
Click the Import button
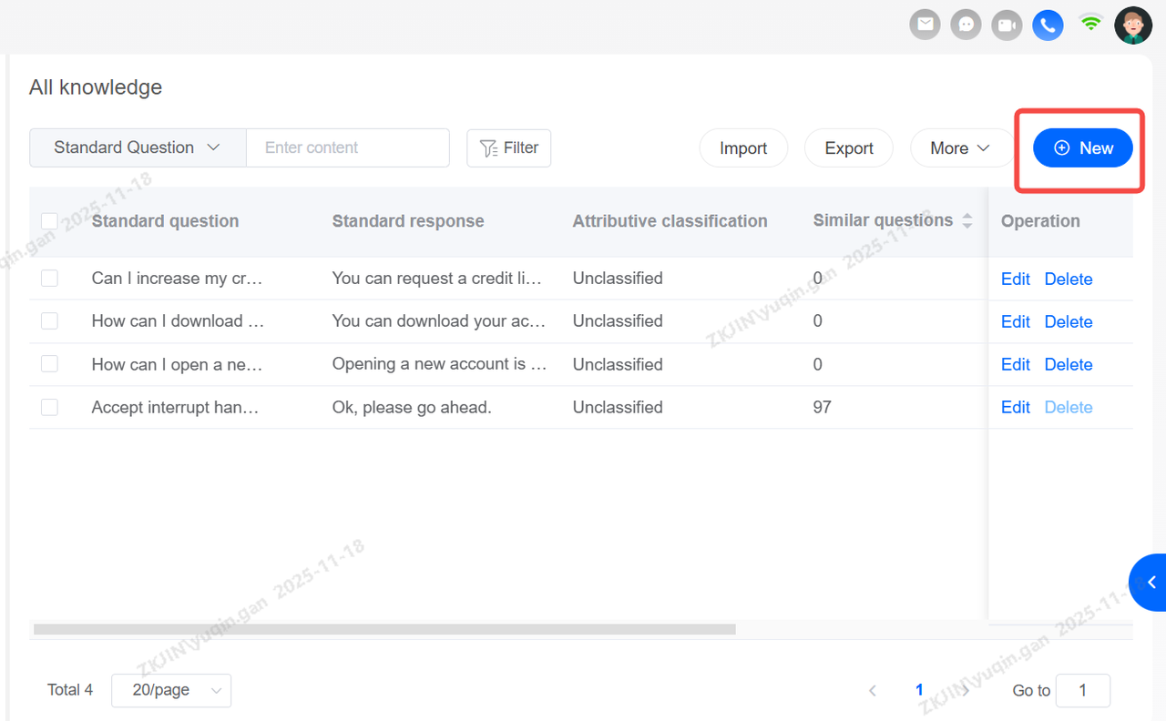click(742, 148)
